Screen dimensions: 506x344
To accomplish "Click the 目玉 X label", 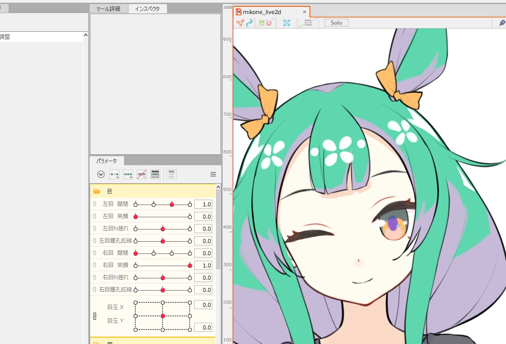I will coord(115,307).
